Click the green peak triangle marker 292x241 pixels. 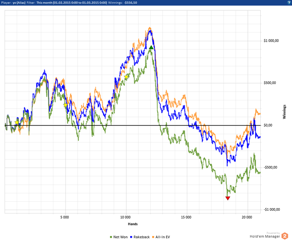151,47
